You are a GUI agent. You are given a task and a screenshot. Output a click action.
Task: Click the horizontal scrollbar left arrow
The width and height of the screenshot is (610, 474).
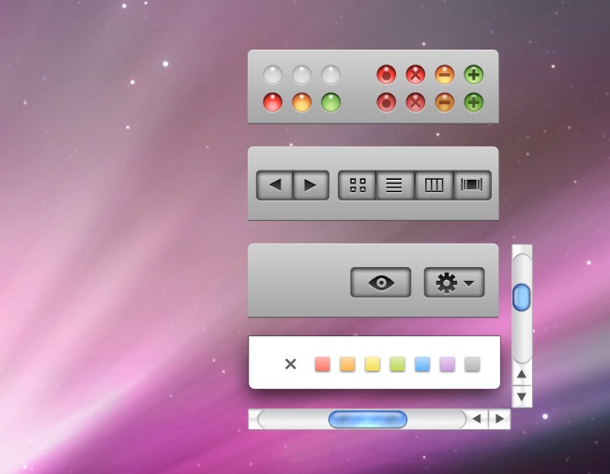tap(477, 419)
